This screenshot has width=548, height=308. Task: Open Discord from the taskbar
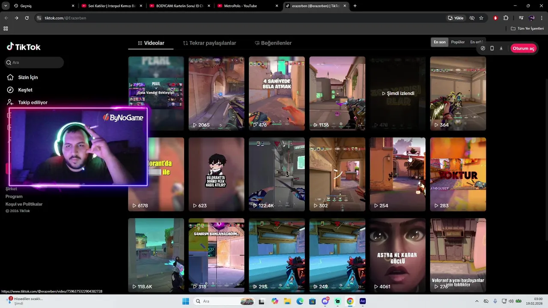325,301
